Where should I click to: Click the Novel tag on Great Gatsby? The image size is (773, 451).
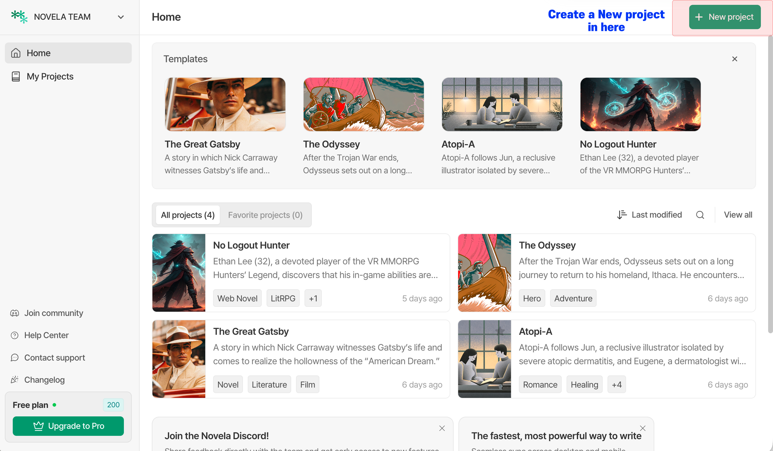pyautogui.click(x=228, y=385)
